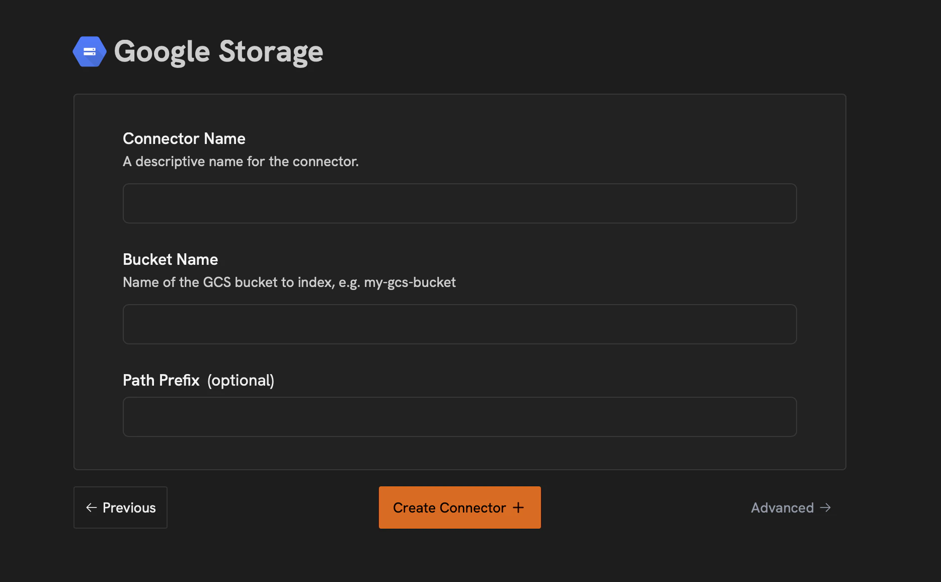The height and width of the screenshot is (582, 941).
Task: Click the blue Google Storage hexagon logo
Action: (x=90, y=51)
